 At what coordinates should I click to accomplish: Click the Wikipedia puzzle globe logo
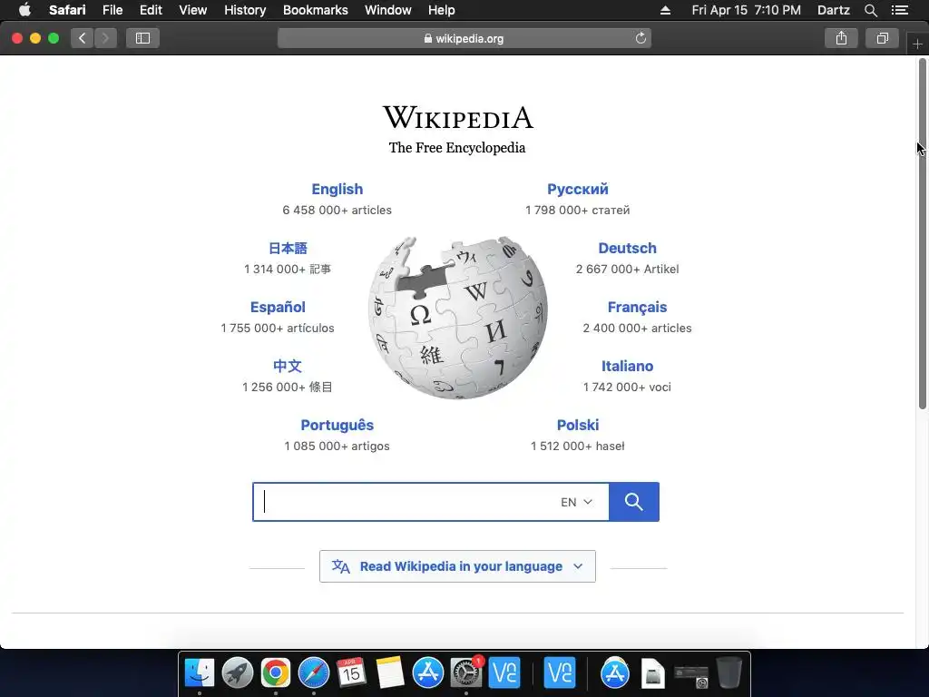[457, 317]
